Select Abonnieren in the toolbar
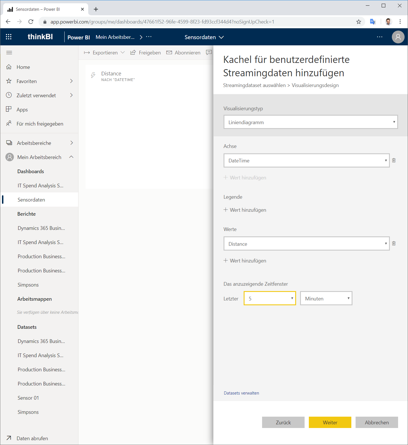 183,52
